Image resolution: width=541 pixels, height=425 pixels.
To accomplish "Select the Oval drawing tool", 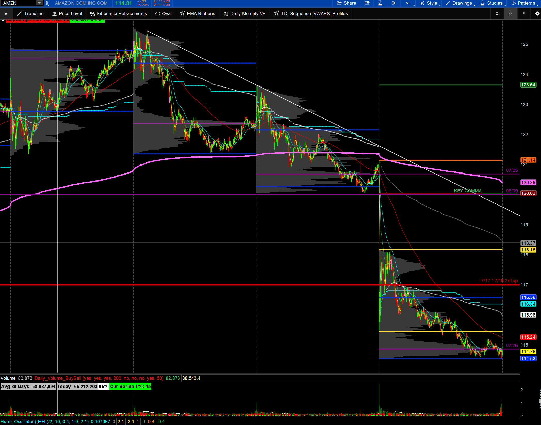I will (163, 14).
